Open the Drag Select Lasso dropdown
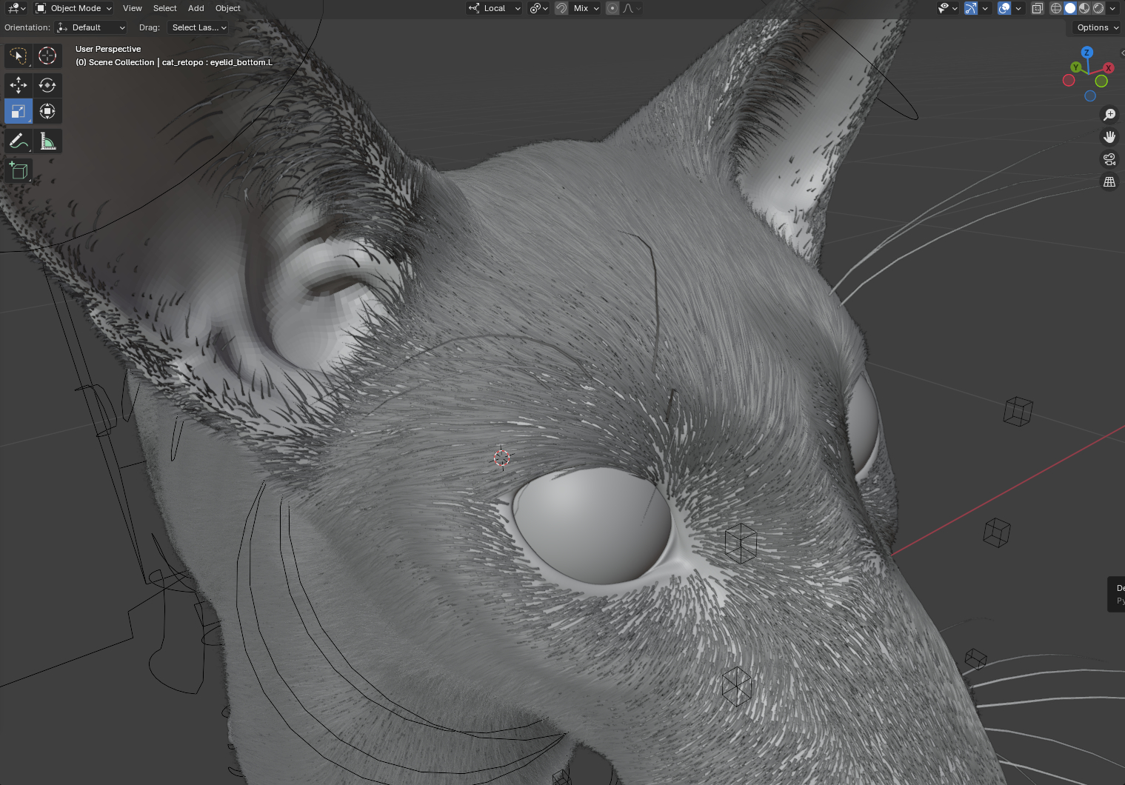1125x785 pixels. pyautogui.click(x=198, y=27)
